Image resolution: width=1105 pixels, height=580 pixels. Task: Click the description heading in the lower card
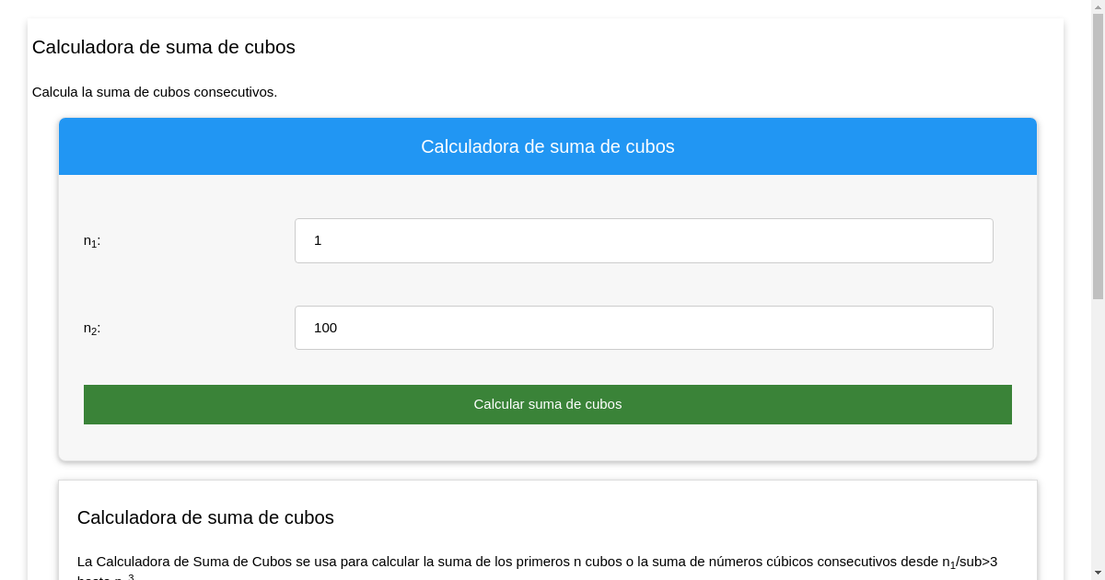point(205,517)
